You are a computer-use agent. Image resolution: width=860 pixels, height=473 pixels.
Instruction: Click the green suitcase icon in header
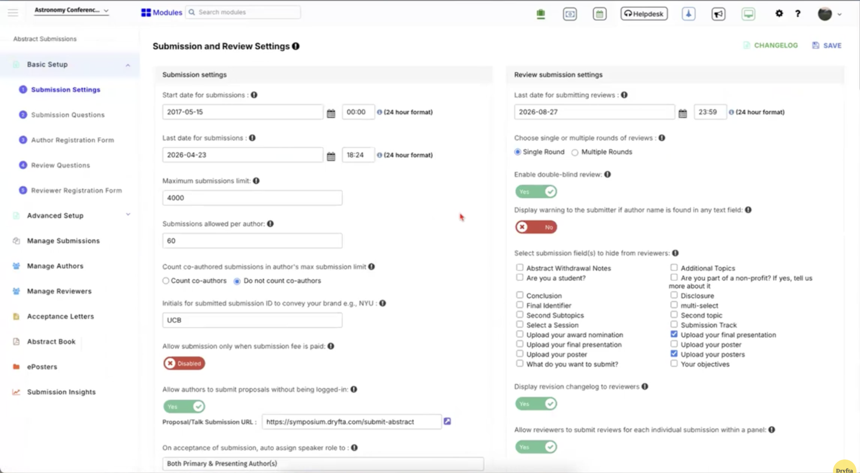(541, 14)
